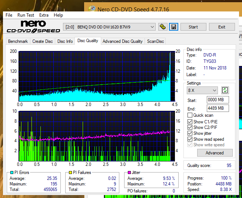The image size is (242, 198).
Task: Open the drive options icon
Action: click(x=163, y=27)
